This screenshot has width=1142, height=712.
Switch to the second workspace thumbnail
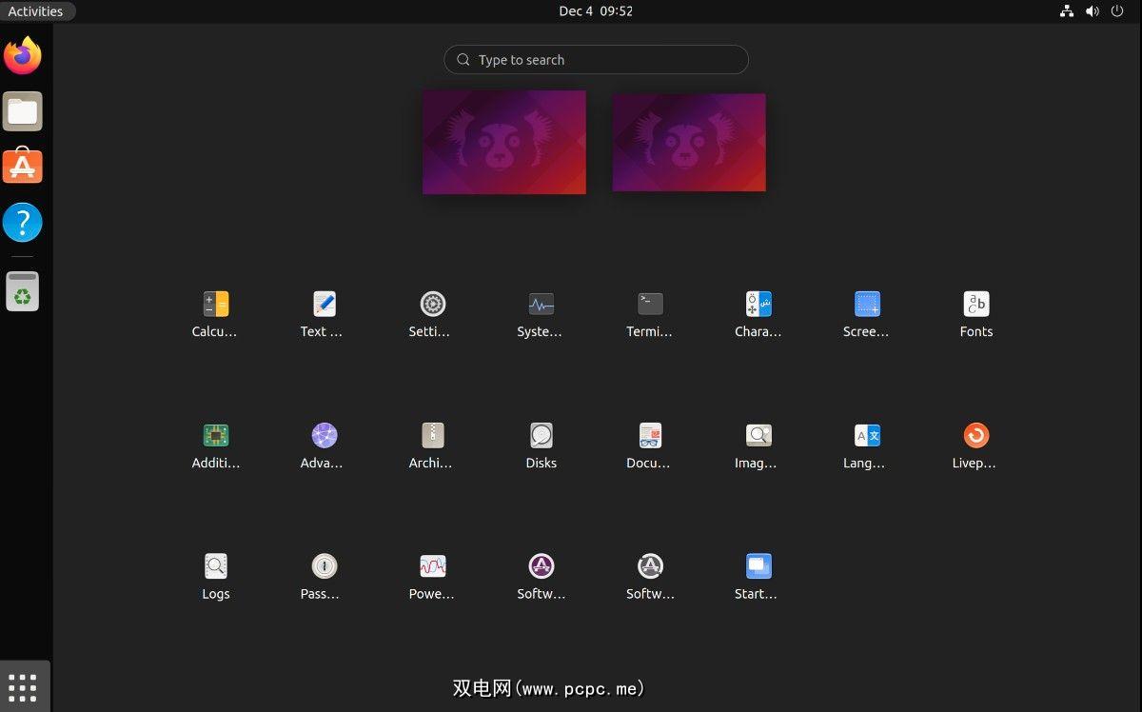coord(689,142)
